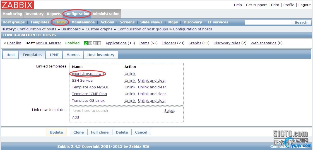This screenshot has height=150, width=313.
Task: Click the top search input field
Action: (268, 22)
